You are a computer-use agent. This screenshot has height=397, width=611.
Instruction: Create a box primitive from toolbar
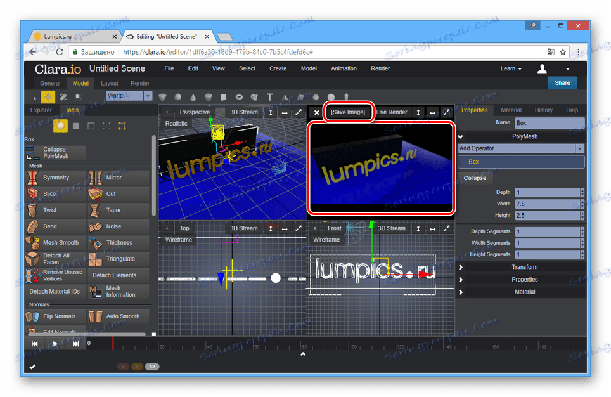[162, 97]
